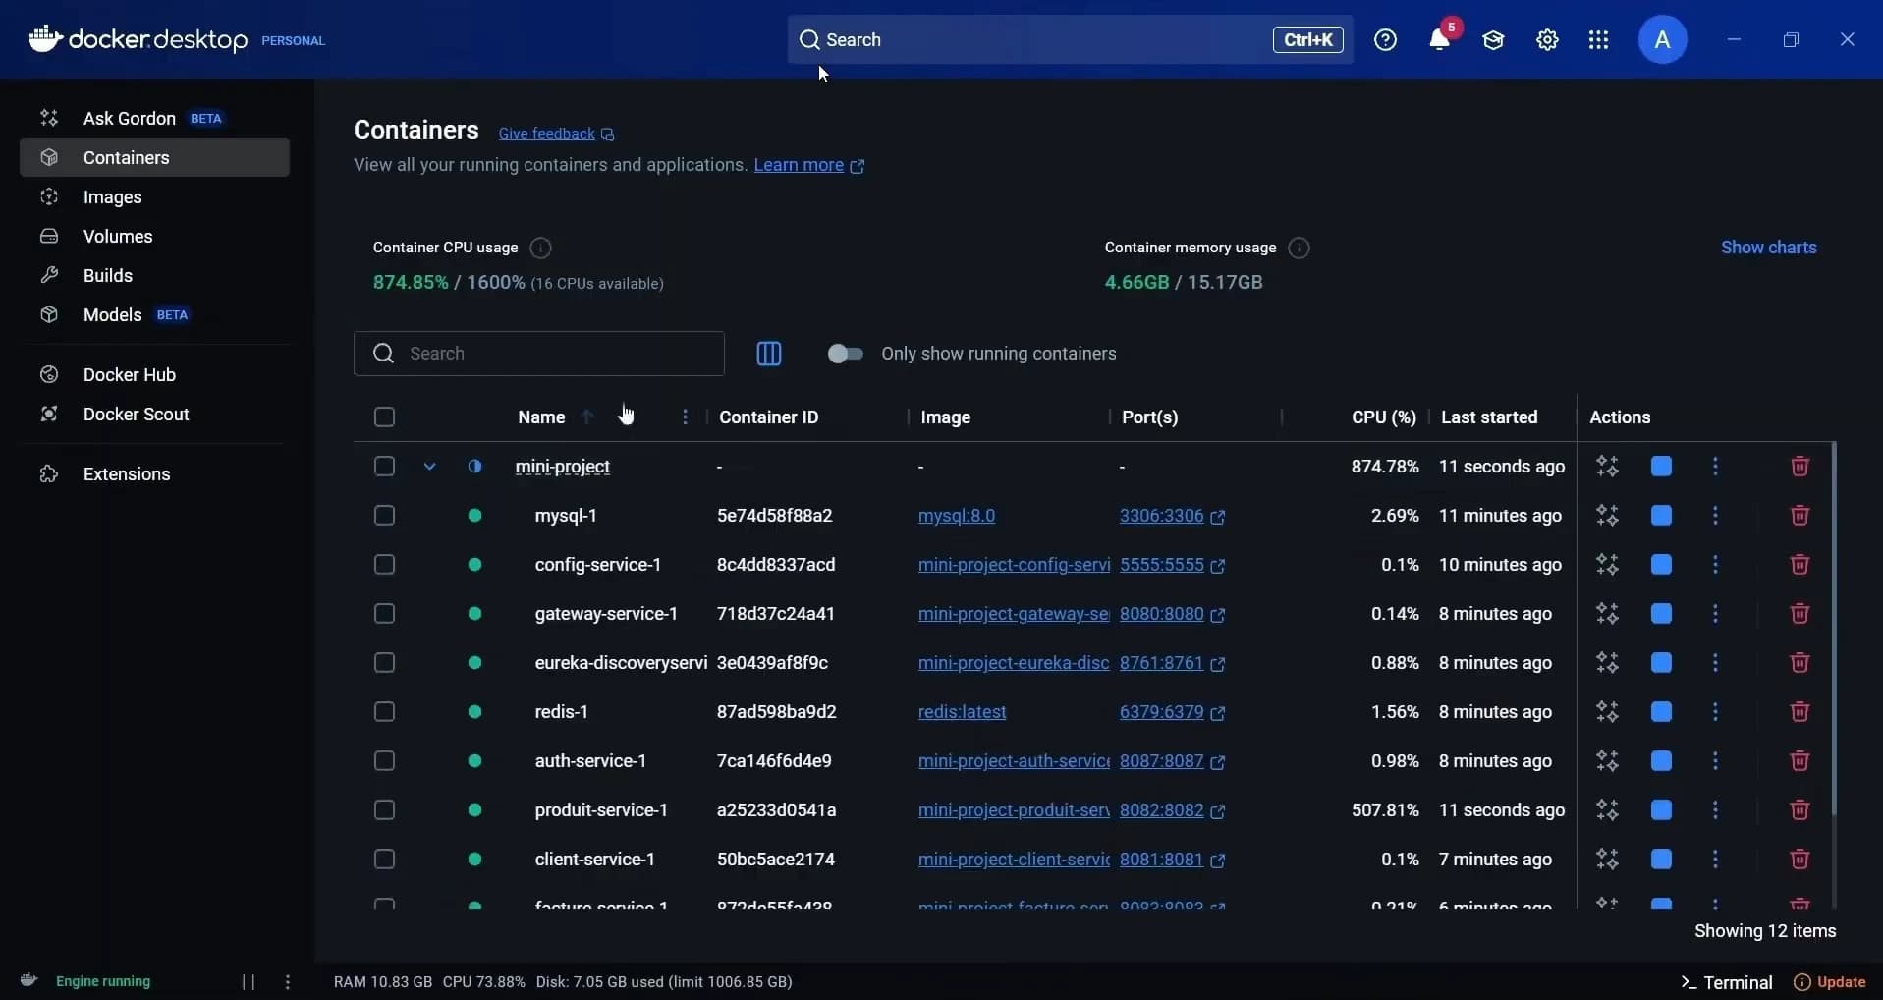Delete the redis-1 container using trash icon
Screen dimensions: 1883x1000
(x=1800, y=712)
